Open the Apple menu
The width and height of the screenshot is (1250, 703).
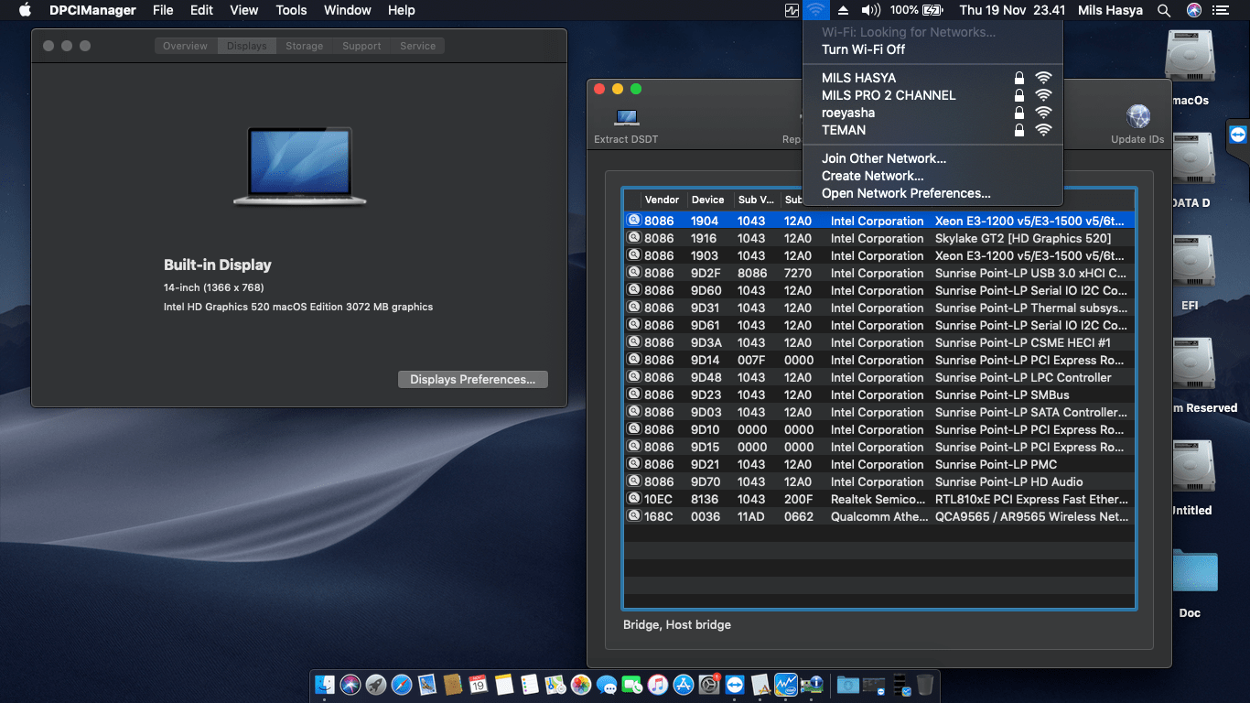pos(25,10)
